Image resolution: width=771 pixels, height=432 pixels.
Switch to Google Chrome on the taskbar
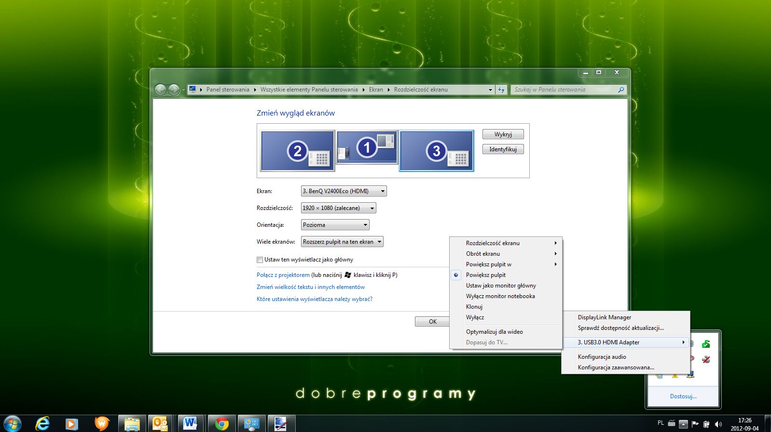point(222,424)
